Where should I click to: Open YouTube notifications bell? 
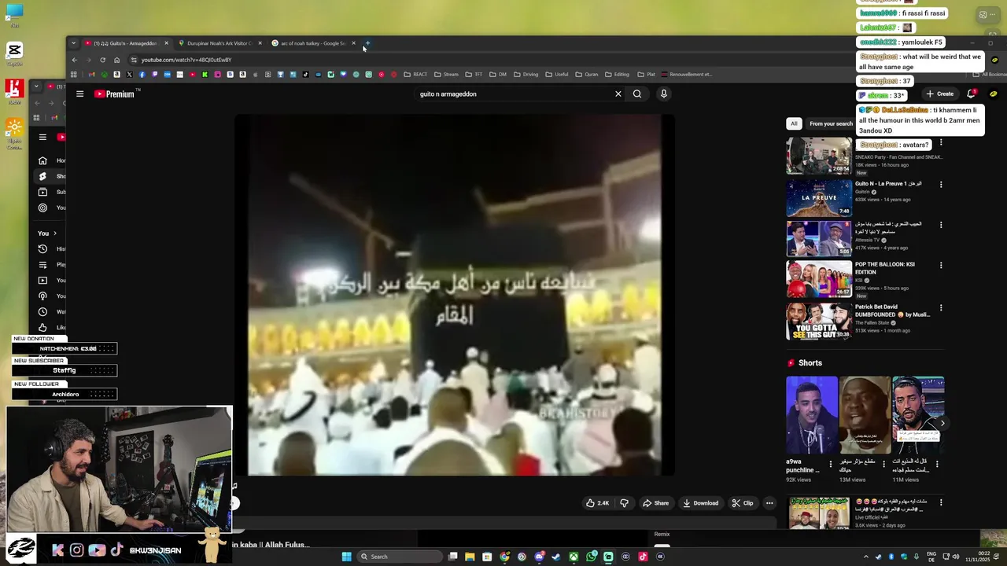(x=971, y=94)
